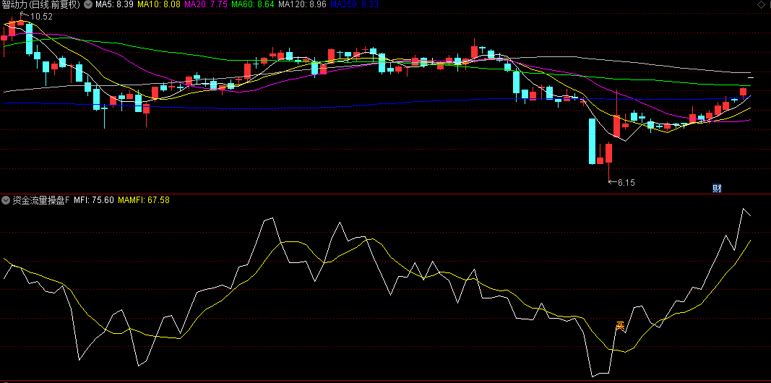This screenshot has height=383, width=771.
Task: Click the 6.15 low price label
Action: tap(626, 182)
